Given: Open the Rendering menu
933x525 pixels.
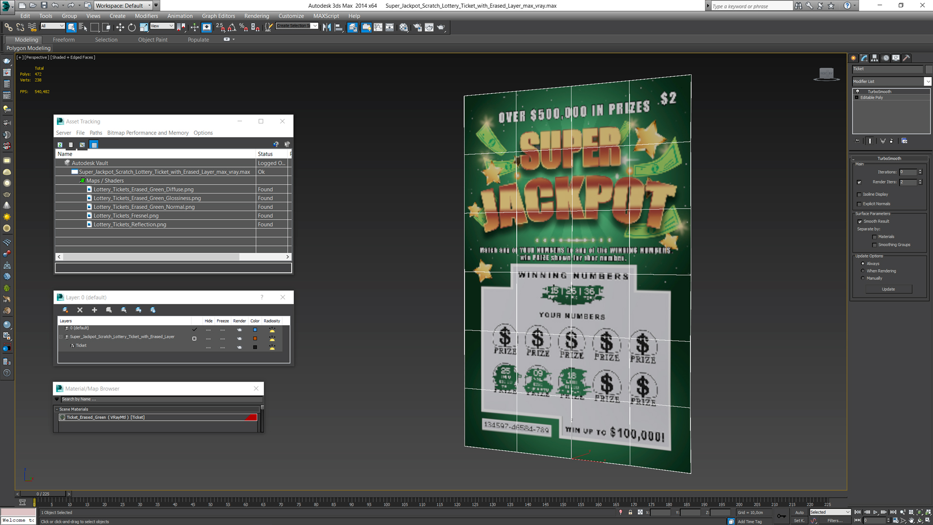Looking at the screenshot, I should [257, 16].
